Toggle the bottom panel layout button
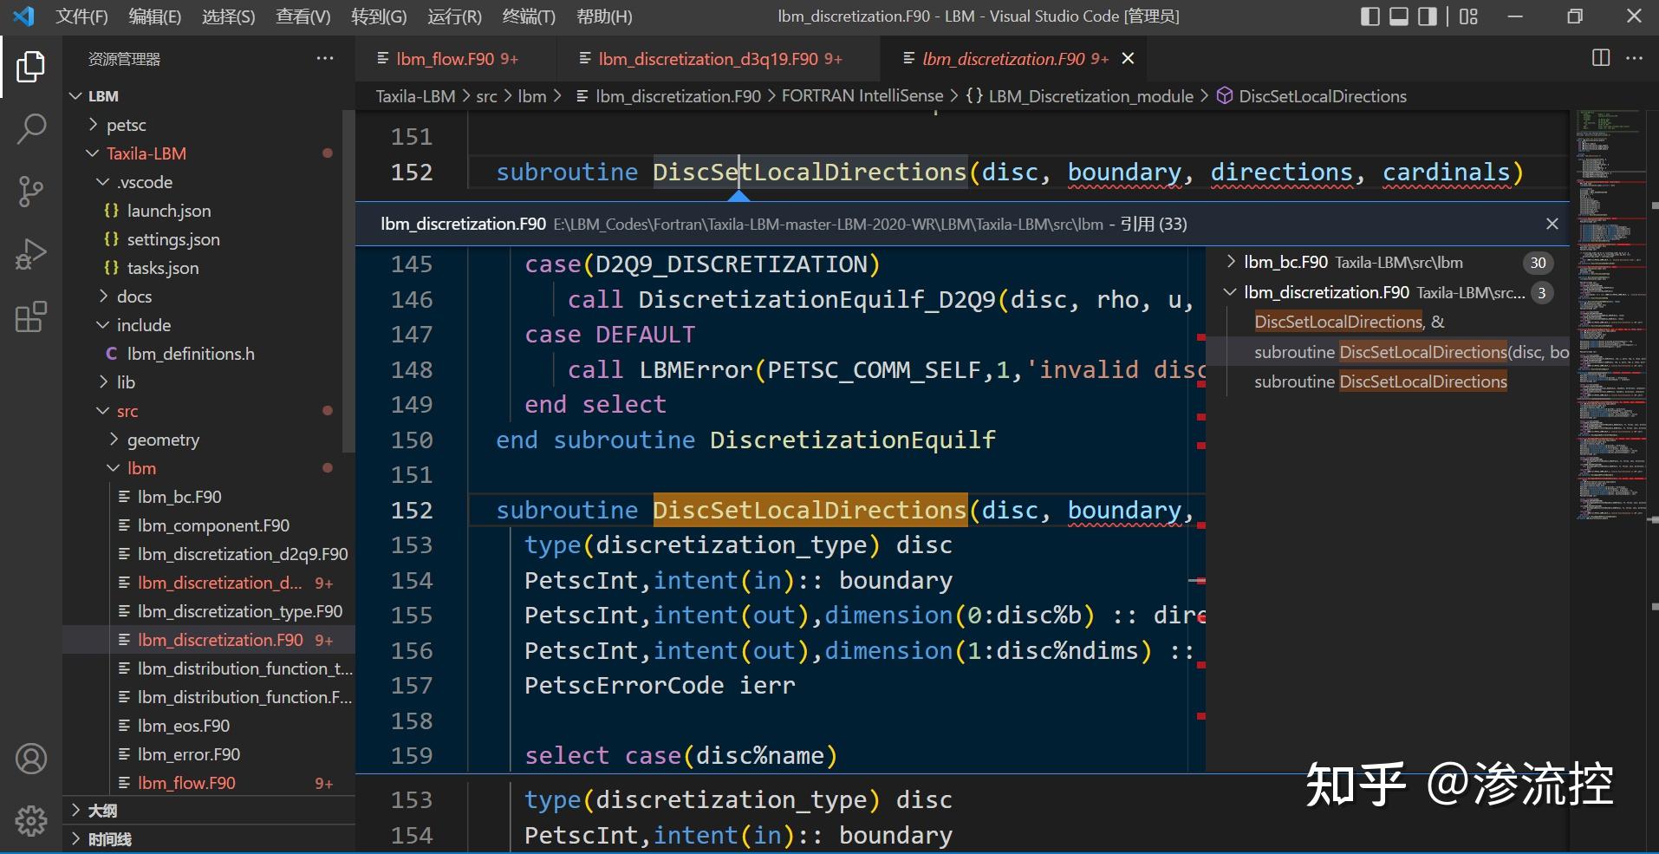Screen dimensions: 1659x854 (1399, 16)
